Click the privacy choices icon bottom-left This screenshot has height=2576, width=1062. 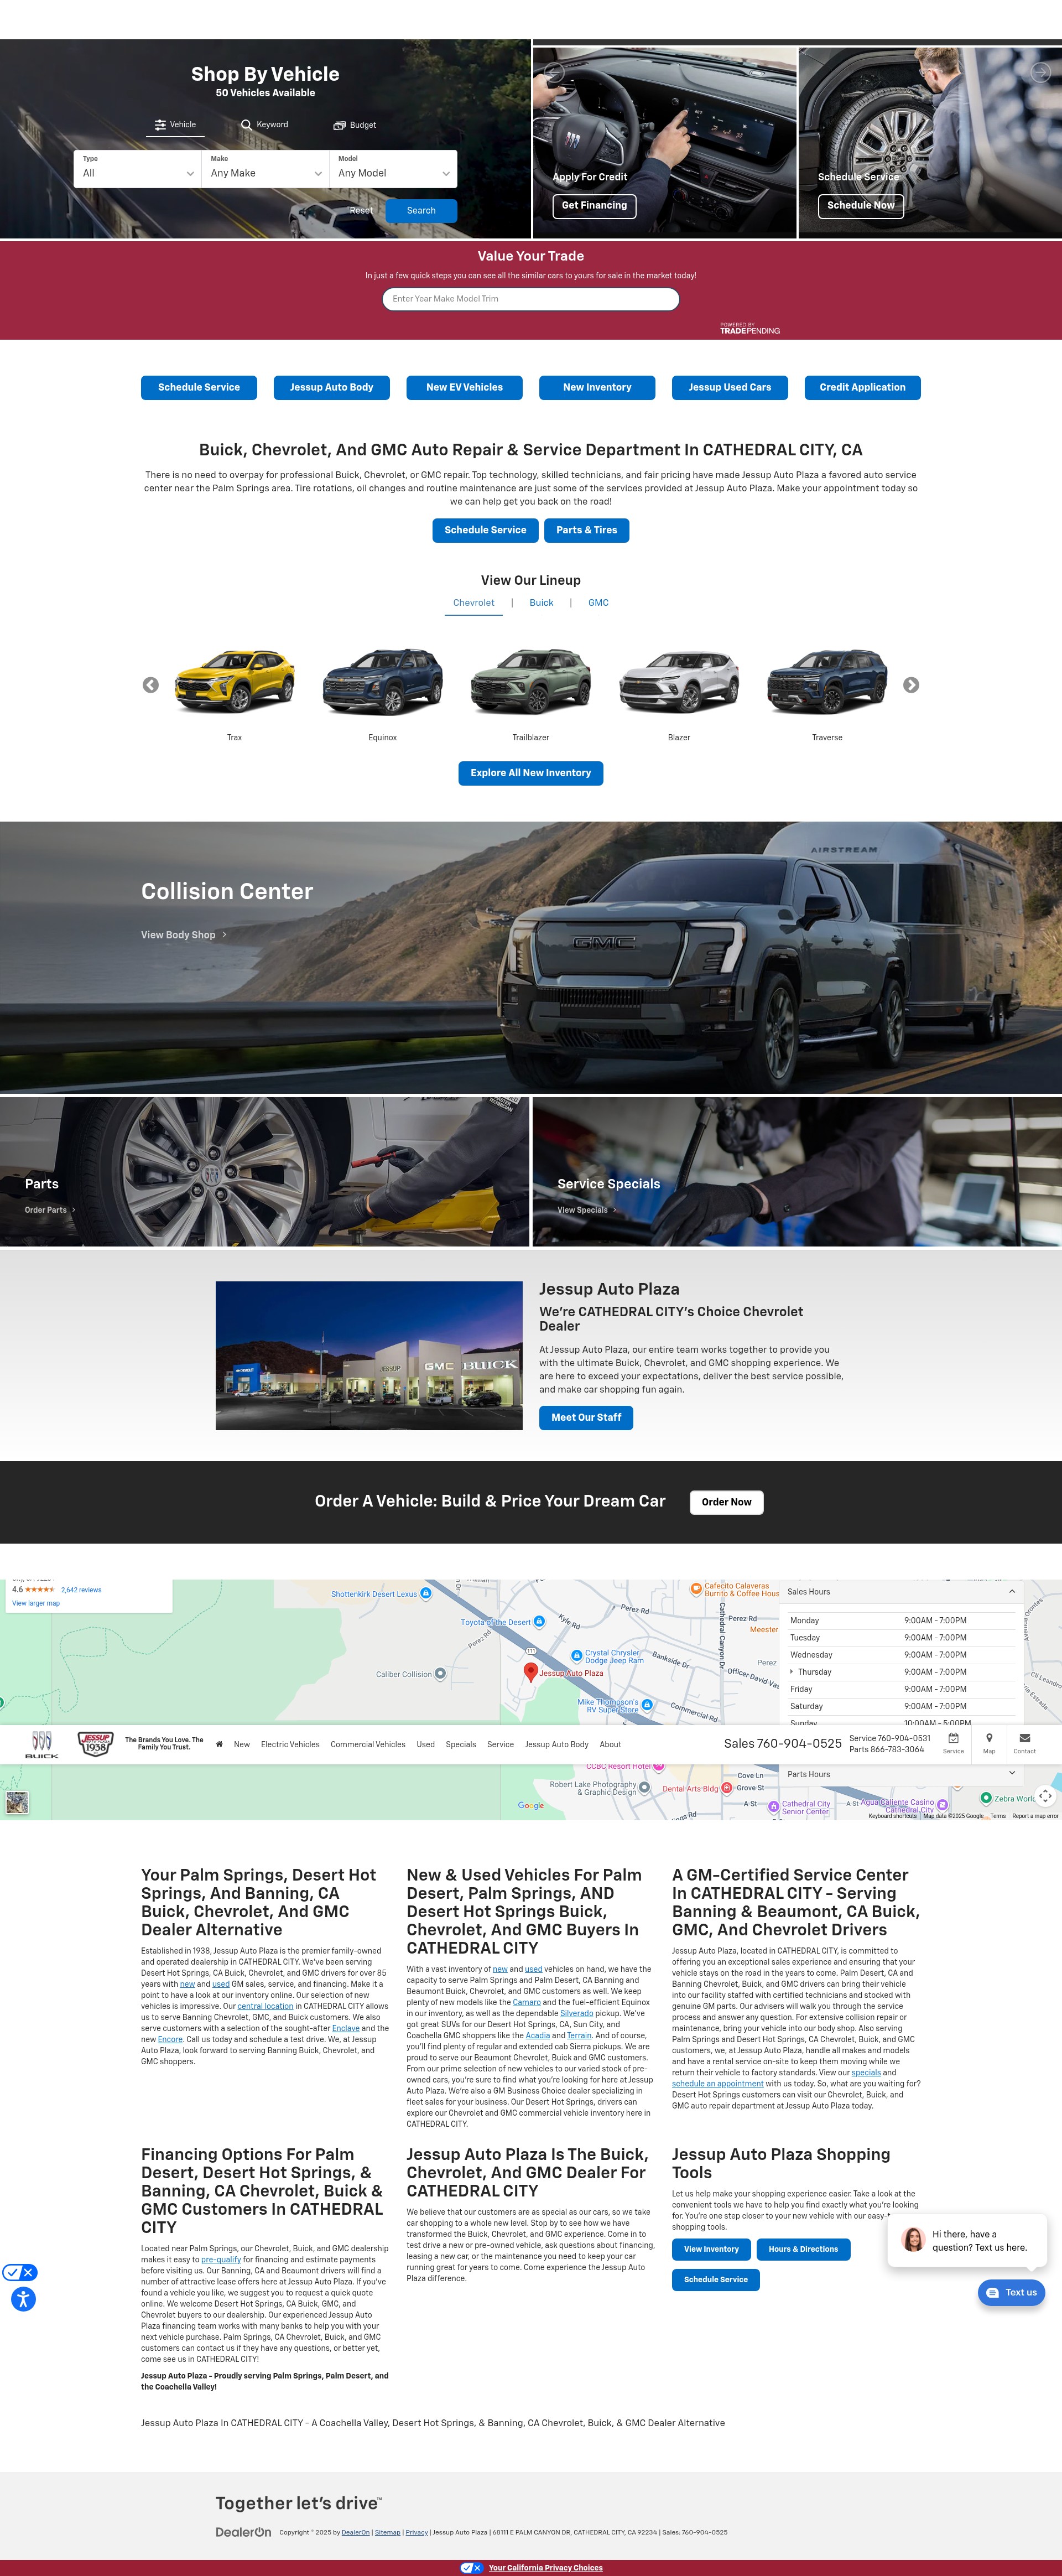(20, 2272)
